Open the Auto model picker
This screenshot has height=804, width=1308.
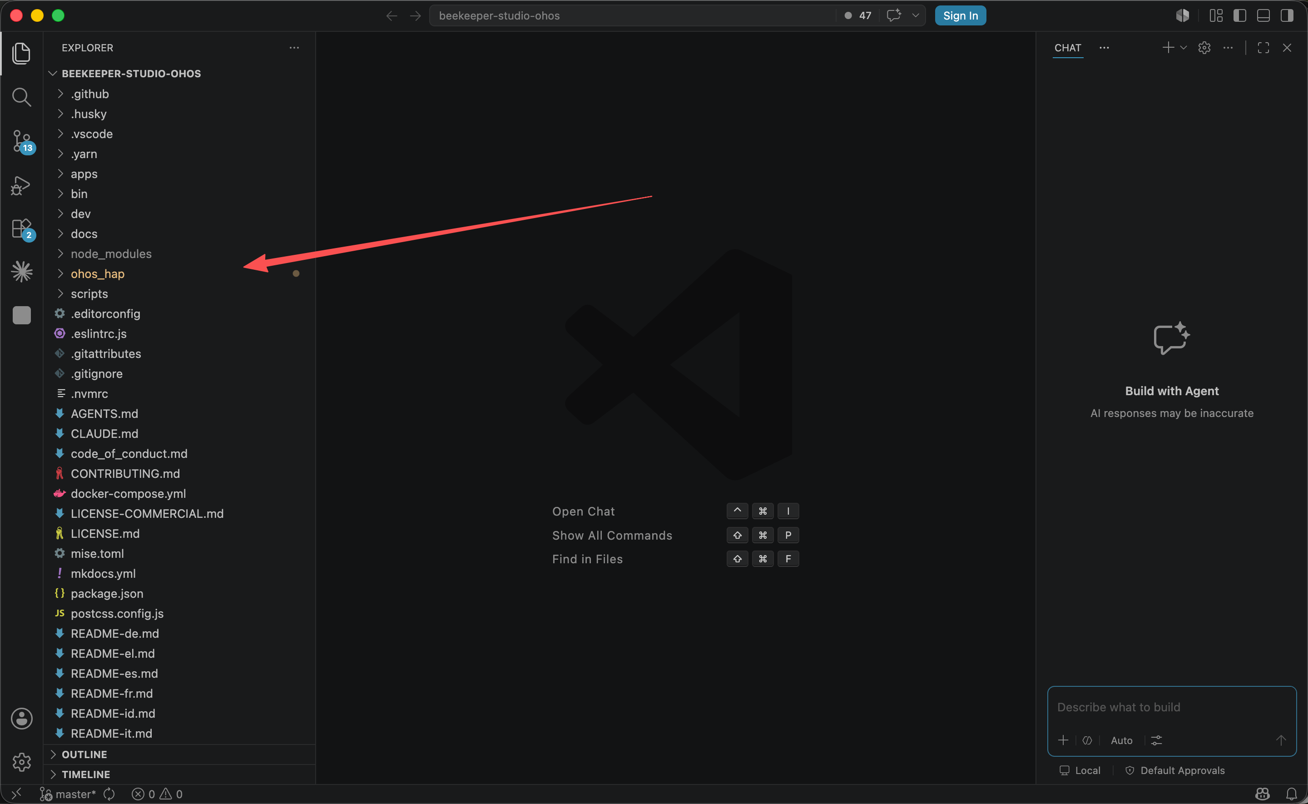(1121, 740)
